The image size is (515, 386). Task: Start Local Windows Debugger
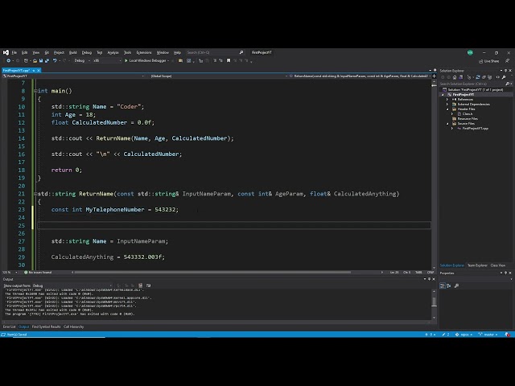click(x=146, y=61)
